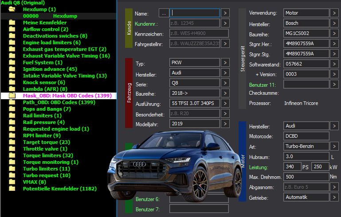
Task: Open Throttle valve (1) folder
Action: pos(45,149)
